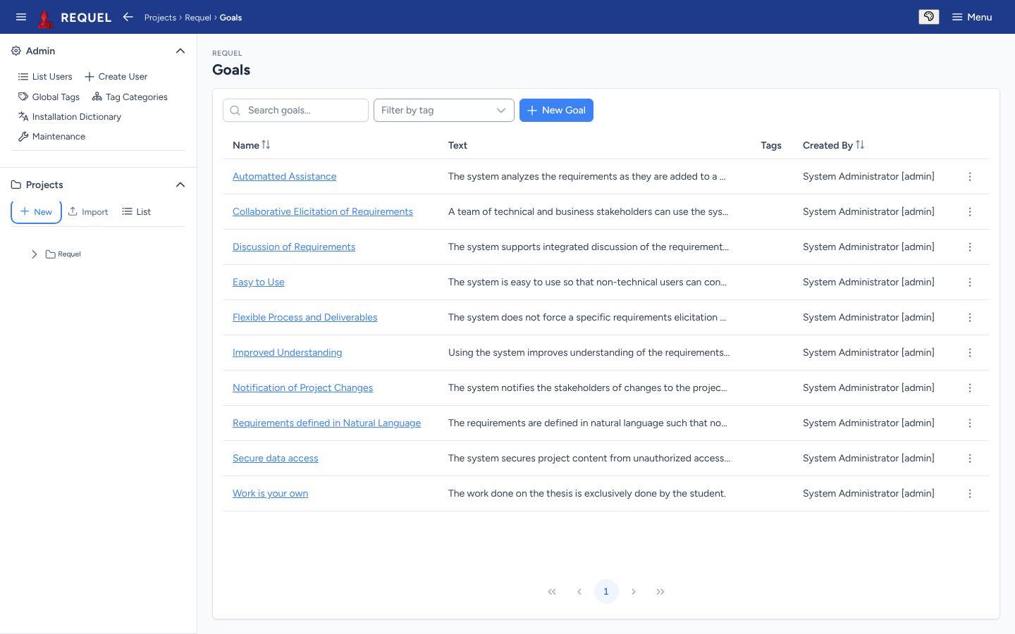Open Discussion of Requirements link
The image size is (1015, 634).
point(294,247)
